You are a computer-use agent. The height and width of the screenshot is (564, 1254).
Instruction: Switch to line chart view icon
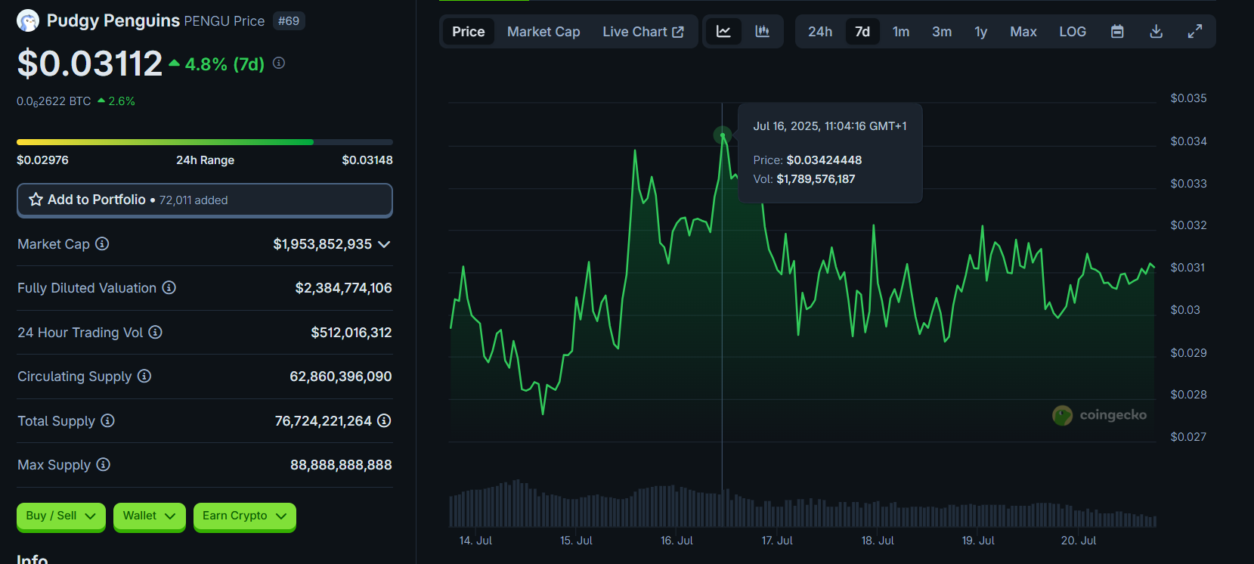point(723,32)
